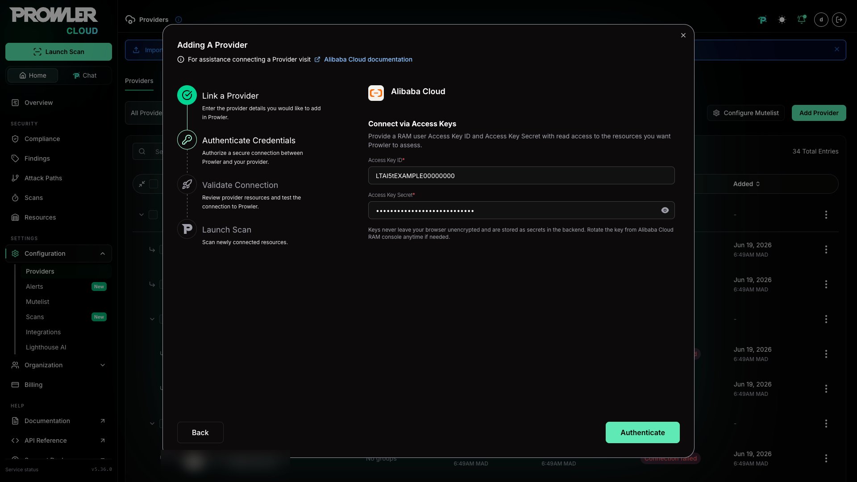Dismiss the import banner with X
This screenshot has width=857, height=482.
pyautogui.click(x=837, y=50)
